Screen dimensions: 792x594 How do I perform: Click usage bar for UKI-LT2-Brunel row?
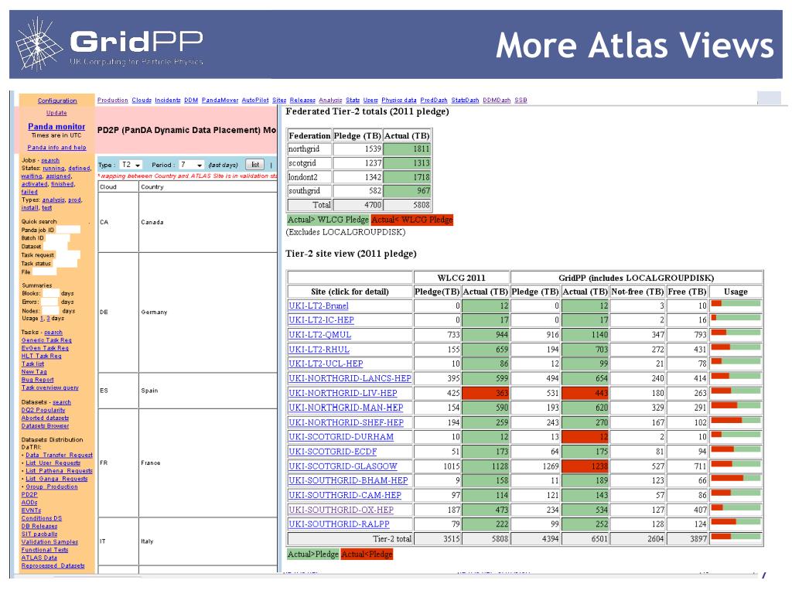(736, 303)
